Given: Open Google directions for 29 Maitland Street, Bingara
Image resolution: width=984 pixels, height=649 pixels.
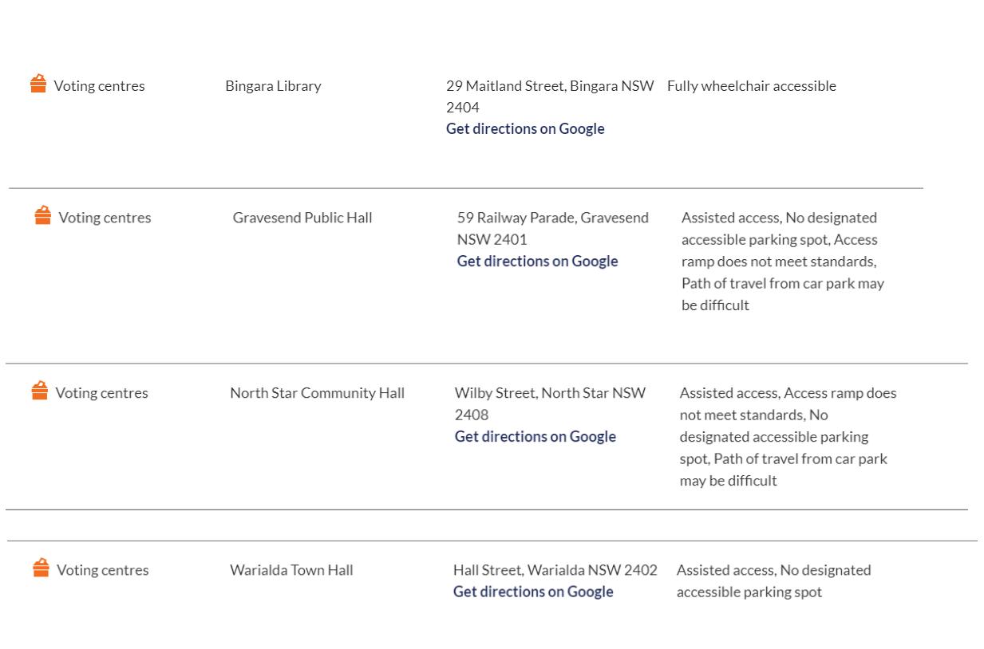Looking at the screenshot, I should (x=524, y=128).
